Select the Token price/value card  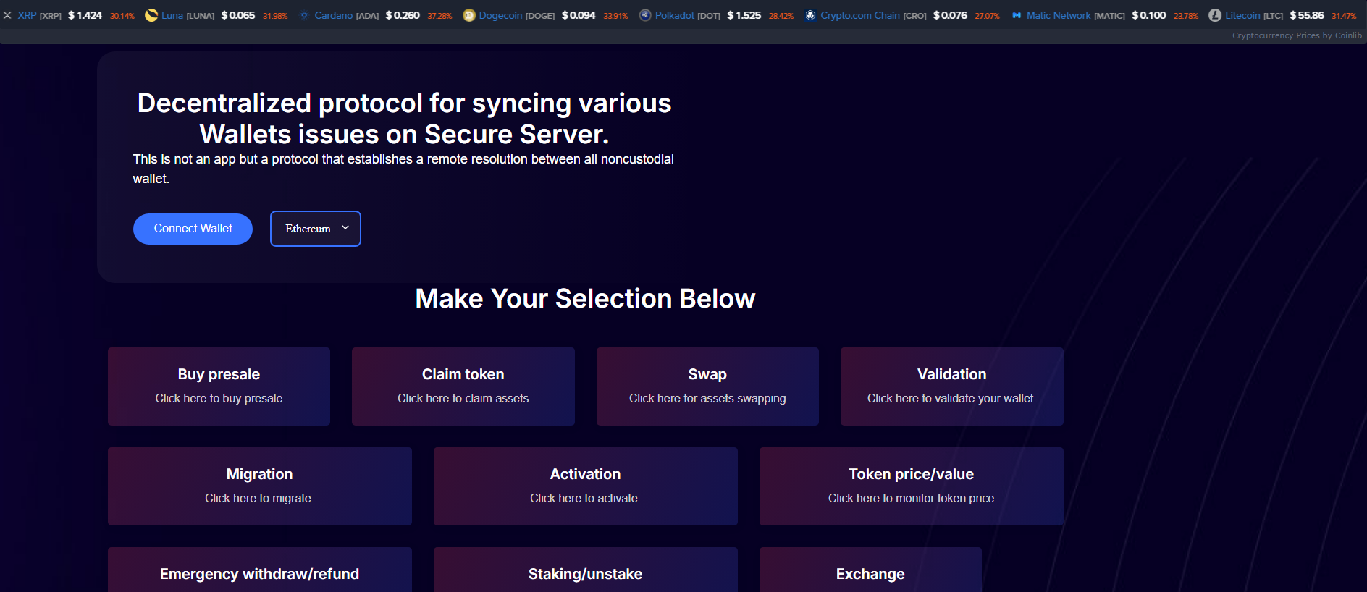912,486
